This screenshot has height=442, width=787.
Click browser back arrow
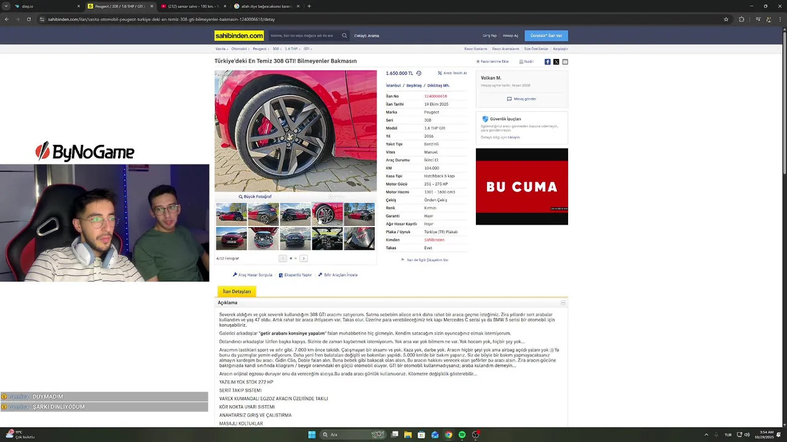click(x=7, y=19)
